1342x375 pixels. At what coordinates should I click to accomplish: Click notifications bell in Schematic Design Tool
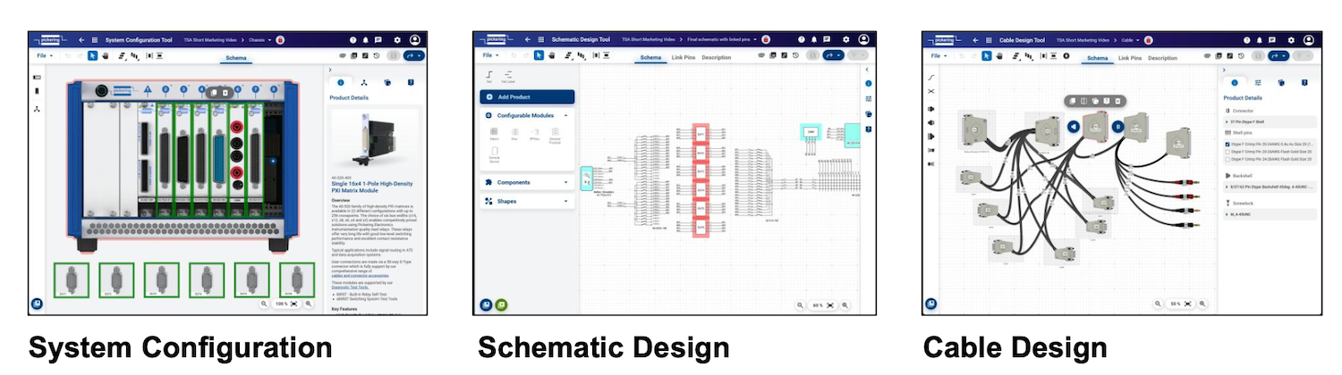click(x=812, y=40)
